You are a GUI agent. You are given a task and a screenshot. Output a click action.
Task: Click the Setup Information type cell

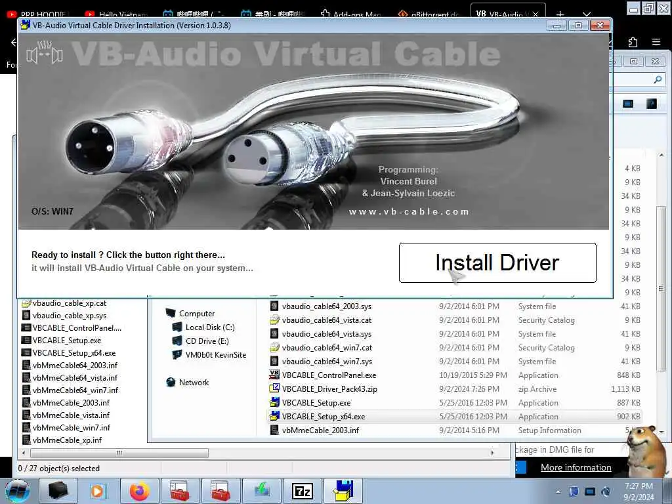[549, 430]
